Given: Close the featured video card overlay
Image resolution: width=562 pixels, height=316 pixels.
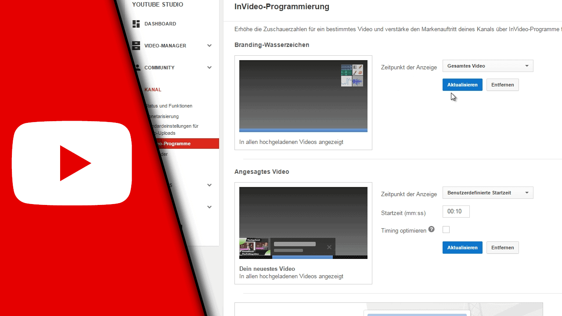Looking at the screenshot, I should (329, 247).
